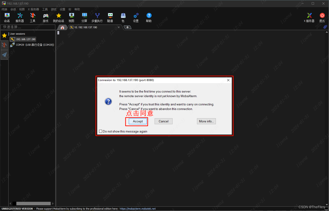Click the Accept button in the dialog
The image size is (329, 211).
pos(138,121)
